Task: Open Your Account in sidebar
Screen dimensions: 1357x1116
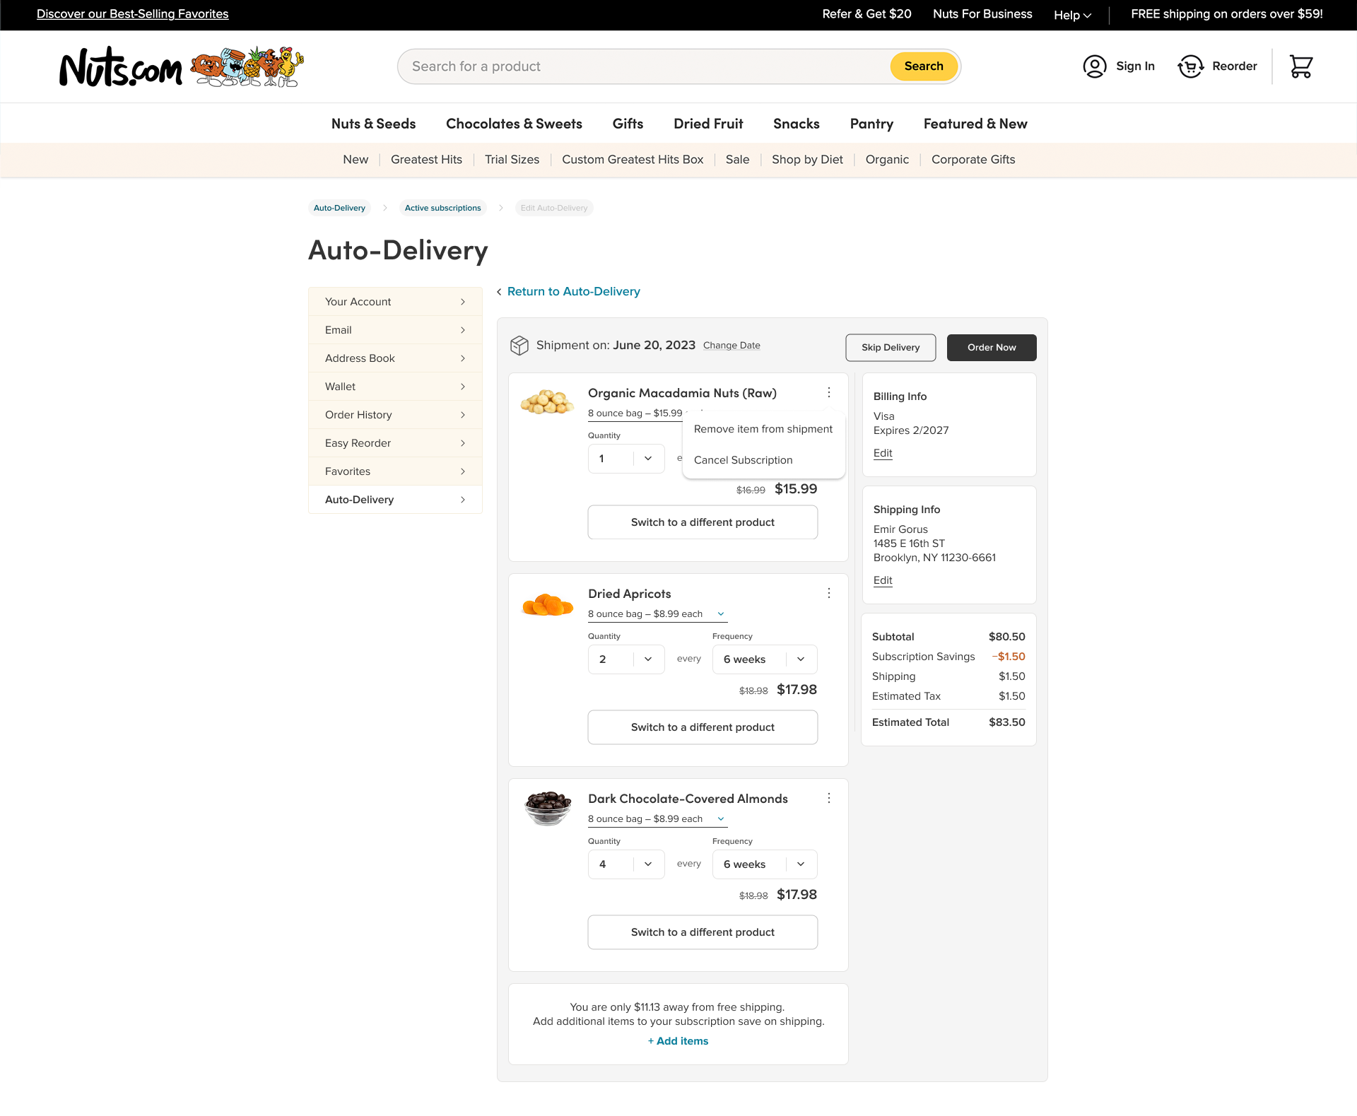Action: coord(395,302)
